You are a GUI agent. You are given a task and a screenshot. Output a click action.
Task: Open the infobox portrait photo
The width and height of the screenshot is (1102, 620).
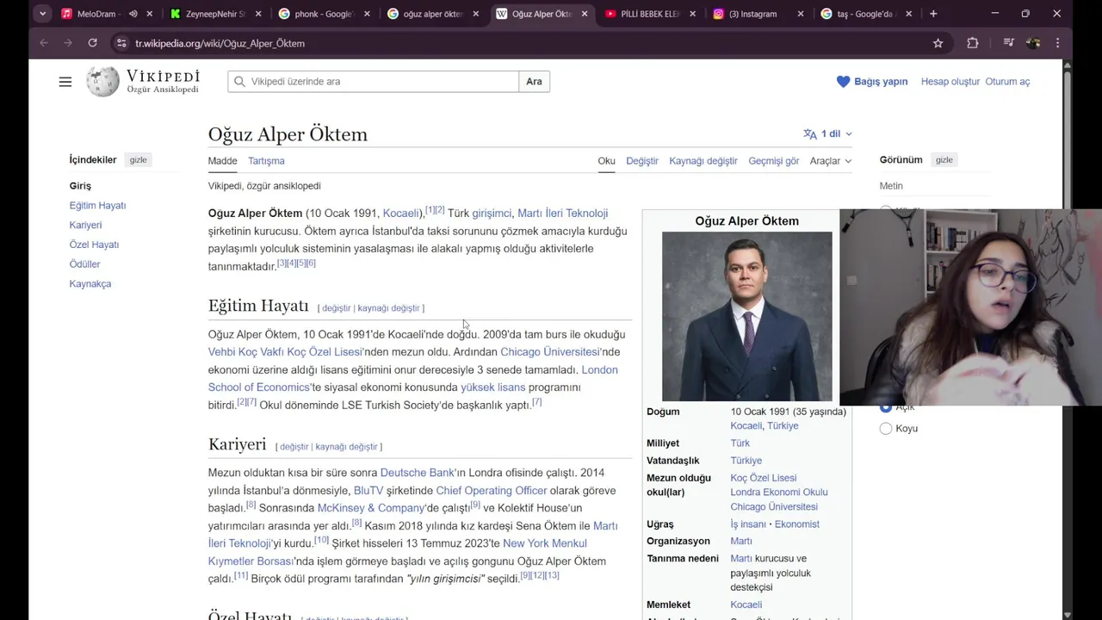click(x=747, y=316)
